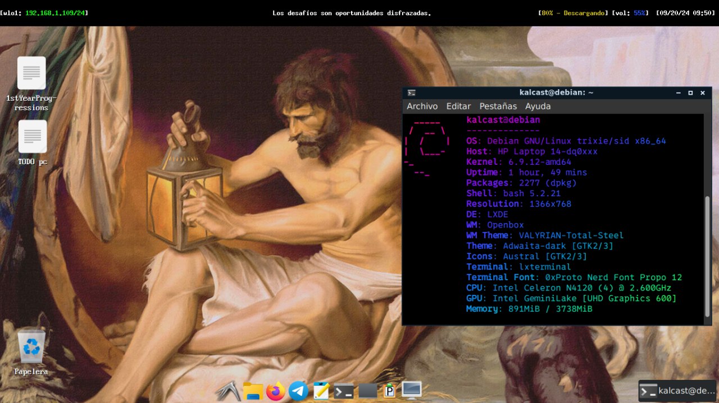Click the 'Uptime: 1 hour, 49 mins' line
The image size is (719, 403).
point(526,172)
